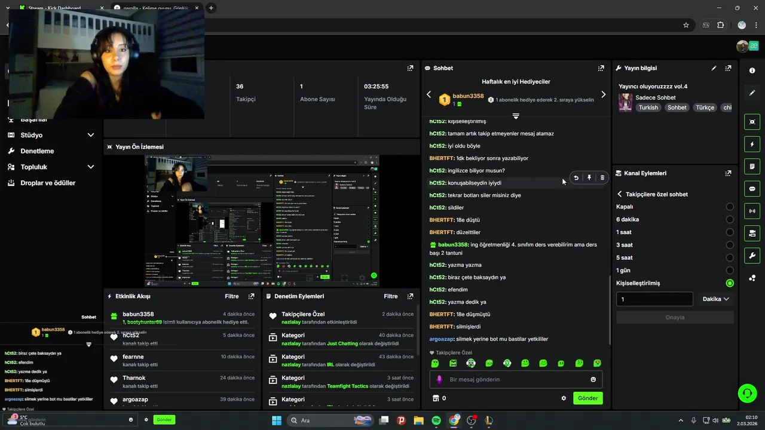Pop out the stats panel
Screen dimensions: 765x430
tap(410, 68)
